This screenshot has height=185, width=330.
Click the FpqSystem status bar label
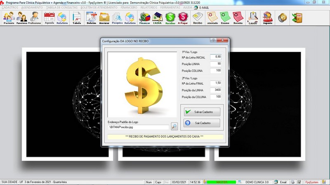[x=312, y=182]
